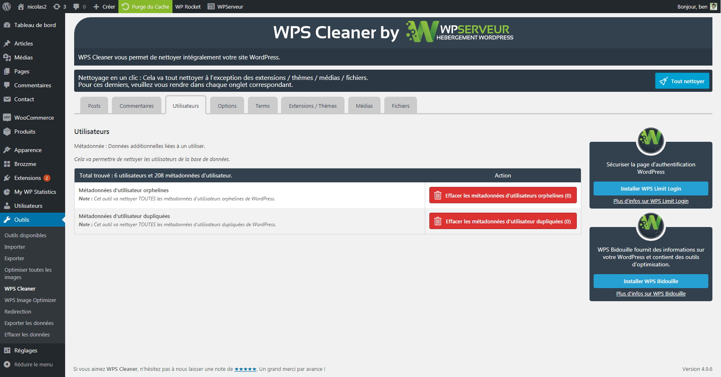Delete orphaned user metadata button
The image size is (721, 377).
pos(503,195)
